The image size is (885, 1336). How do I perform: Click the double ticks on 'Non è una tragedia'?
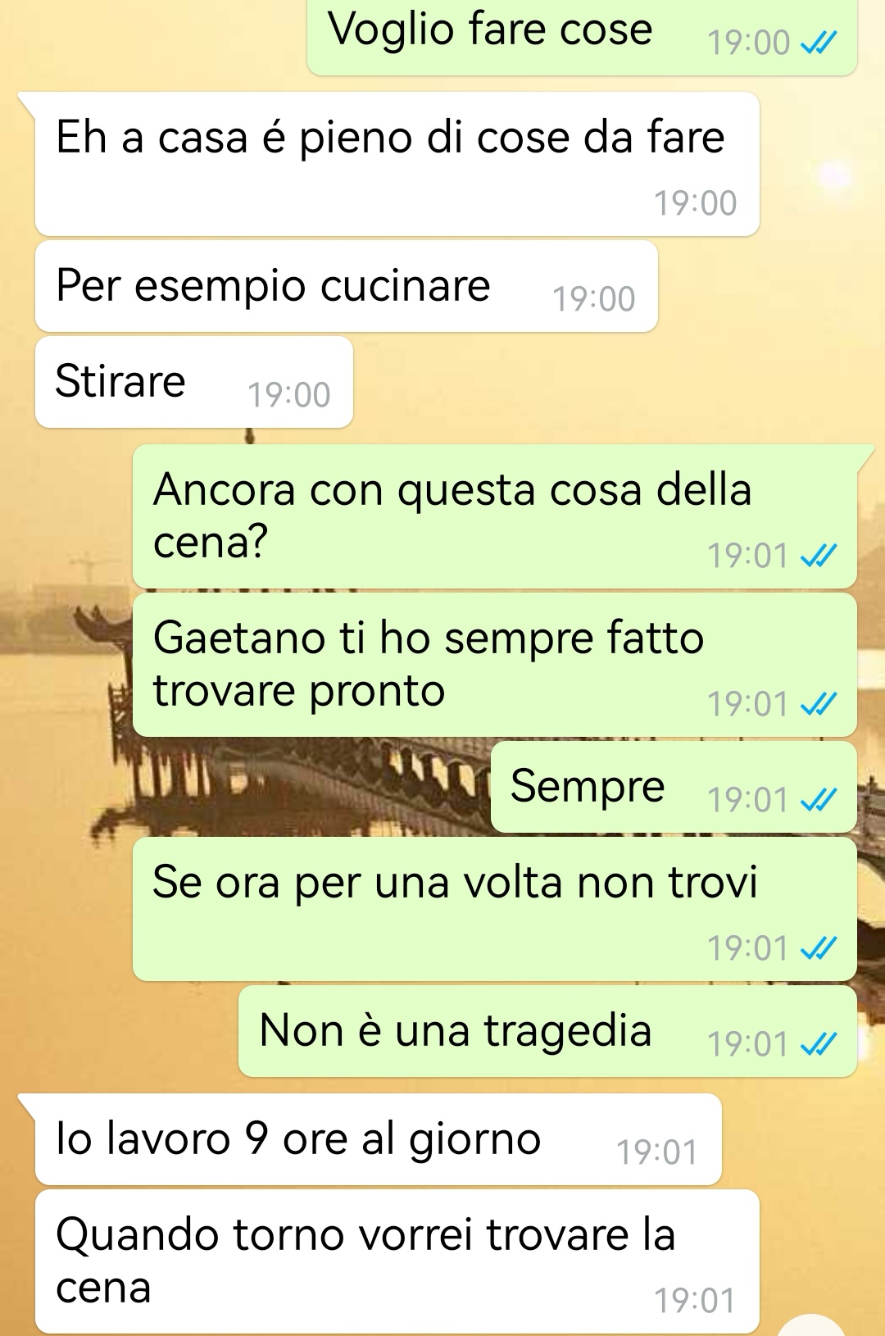[x=819, y=1044]
